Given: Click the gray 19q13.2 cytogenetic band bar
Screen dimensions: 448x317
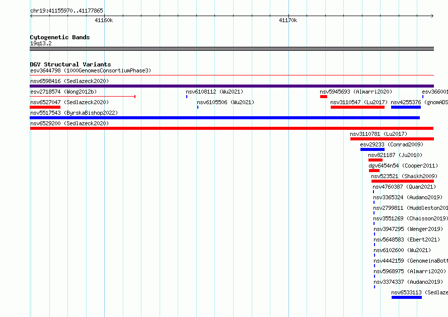Looking at the screenshot, I should 232,49.
